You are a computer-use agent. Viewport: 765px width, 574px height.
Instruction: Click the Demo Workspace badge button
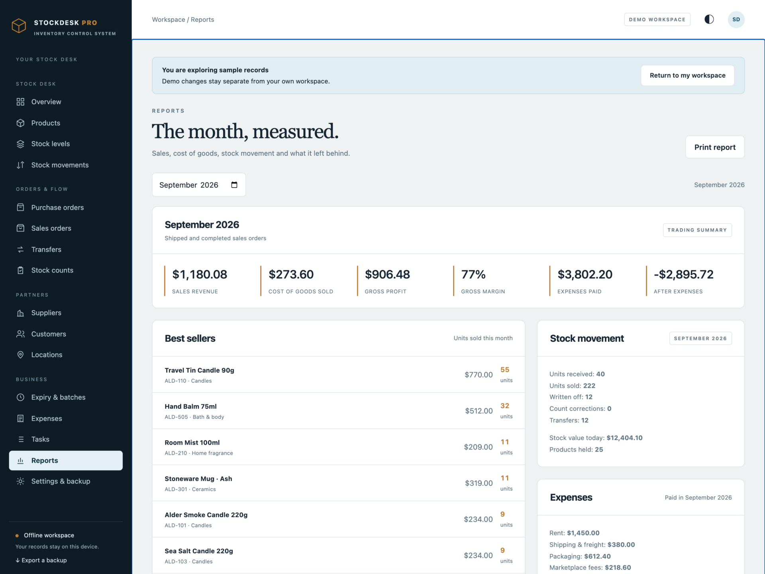(657, 20)
